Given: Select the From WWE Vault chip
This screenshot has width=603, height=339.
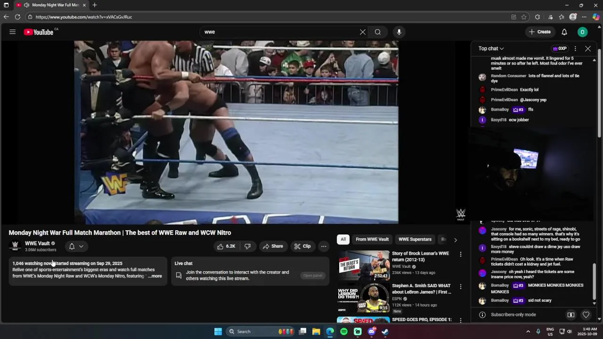Looking at the screenshot, I should coord(372,239).
